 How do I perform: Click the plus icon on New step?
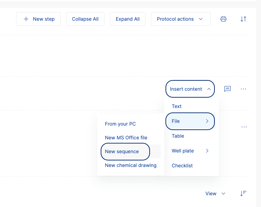(x=26, y=19)
